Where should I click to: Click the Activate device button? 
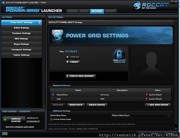(58, 105)
